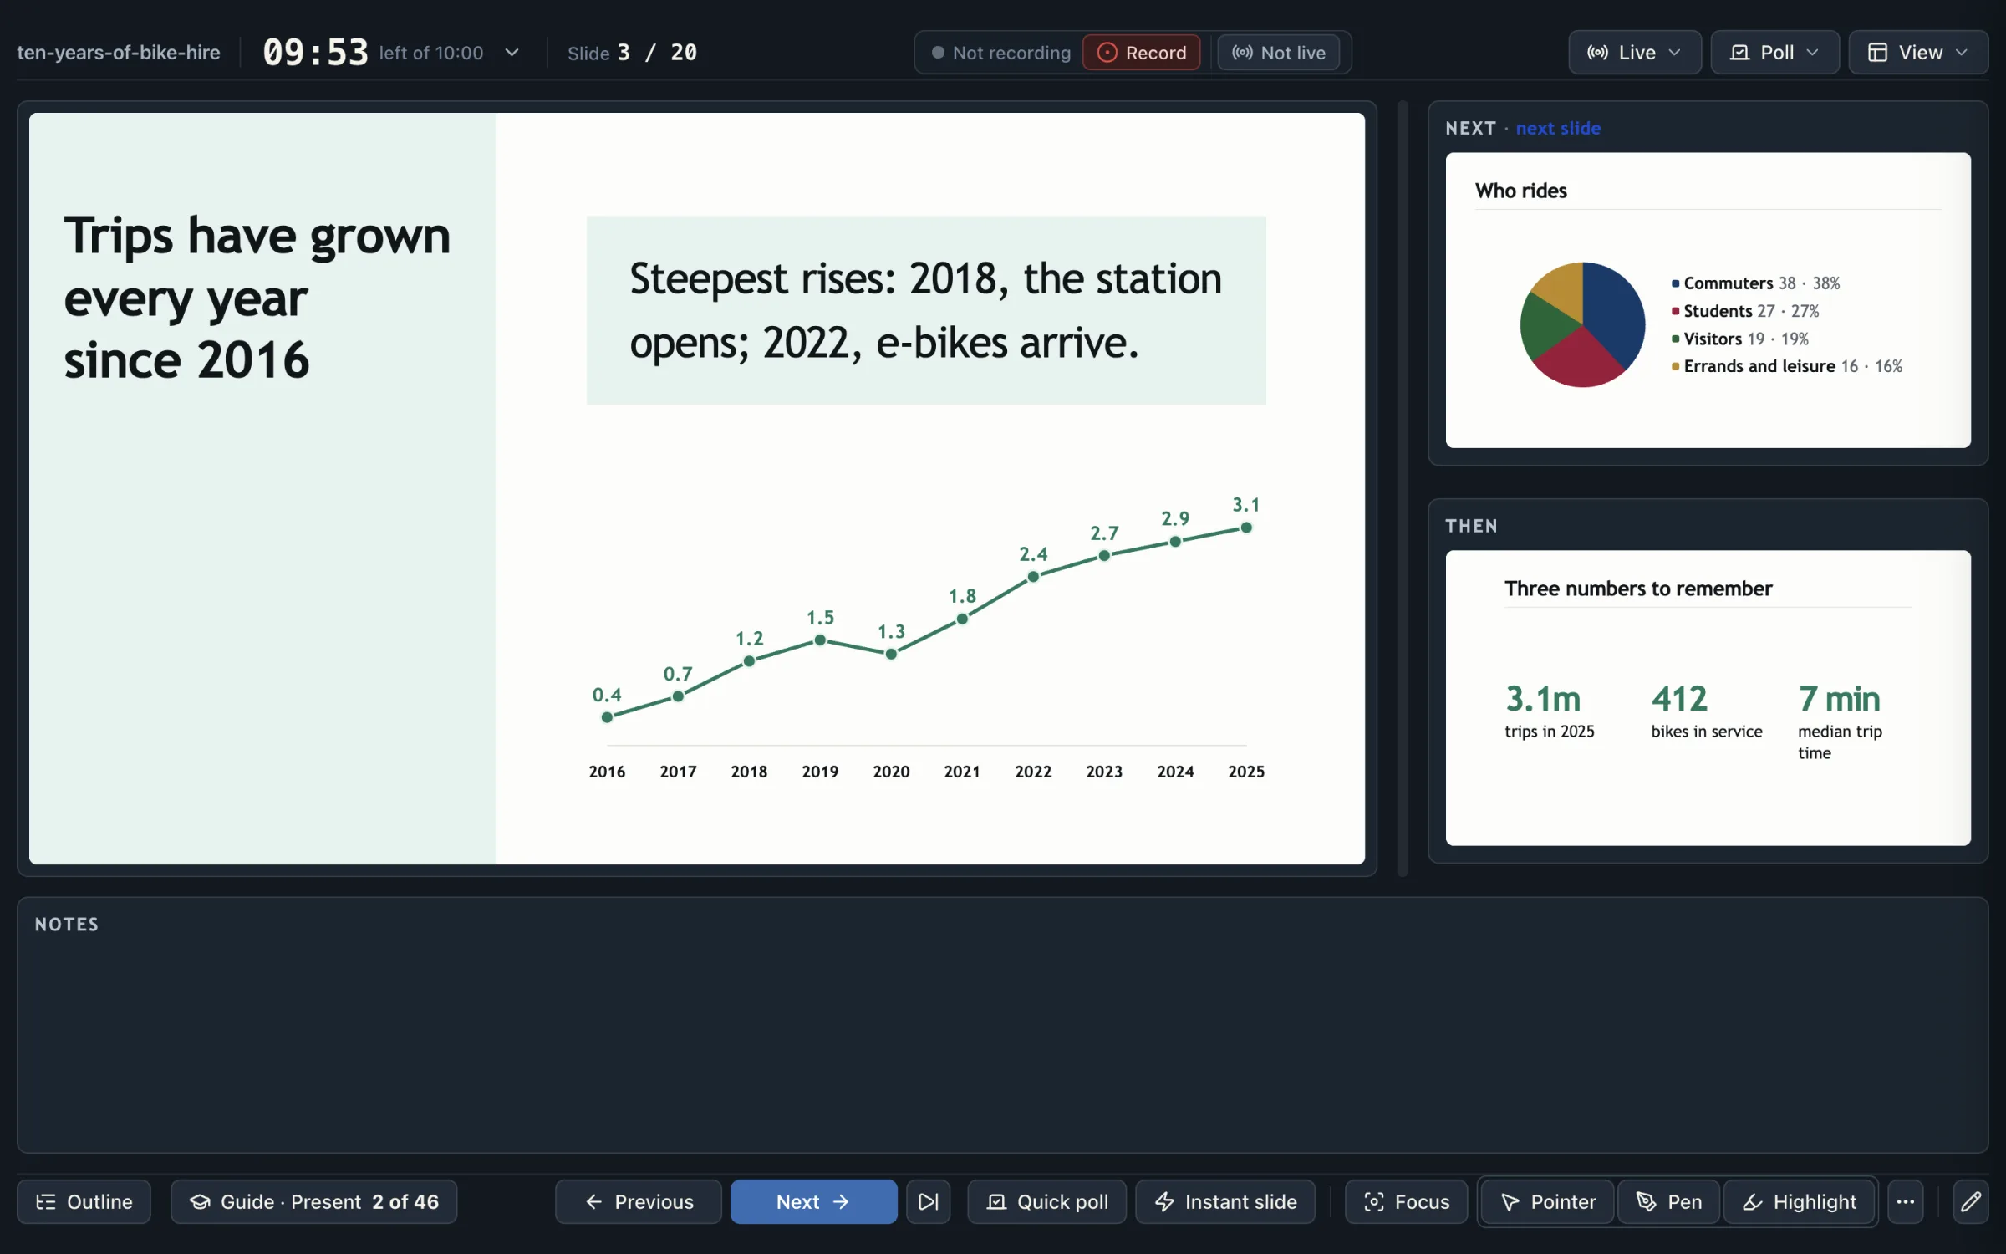The height and width of the screenshot is (1254, 2006).
Task: Enter Focus mode
Action: (1406, 1201)
